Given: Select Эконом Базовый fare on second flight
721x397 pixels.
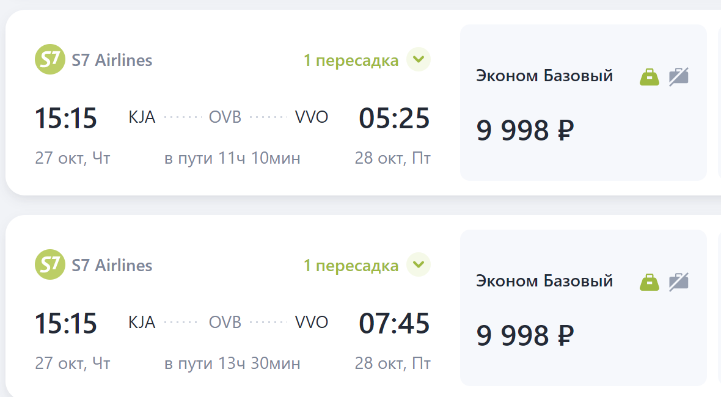Looking at the screenshot, I should click(544, 282).
